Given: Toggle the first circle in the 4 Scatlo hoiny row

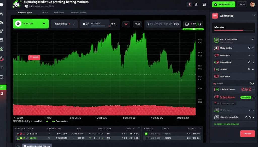Looking at the screenshot, I should [246, 117].
